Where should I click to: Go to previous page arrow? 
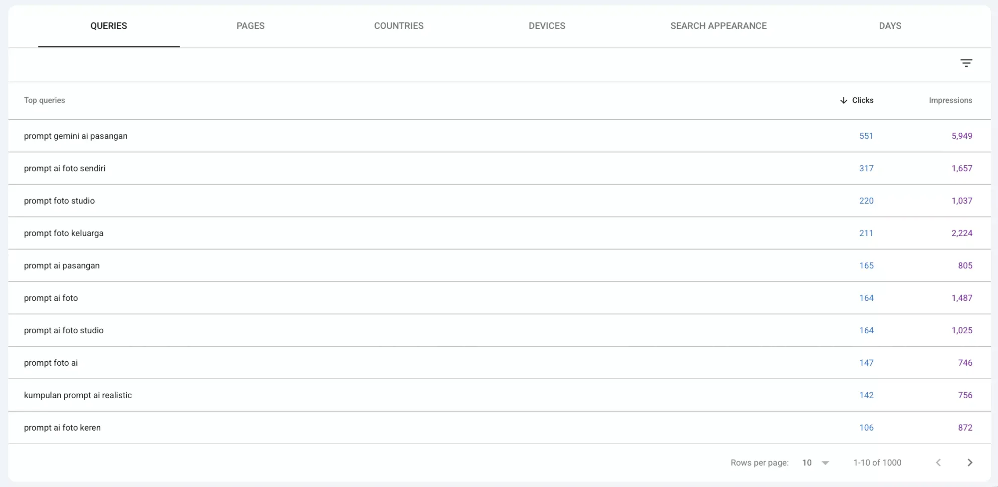(x=938, y=463)
